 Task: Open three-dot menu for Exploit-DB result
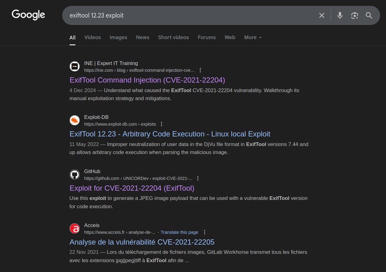162,124
